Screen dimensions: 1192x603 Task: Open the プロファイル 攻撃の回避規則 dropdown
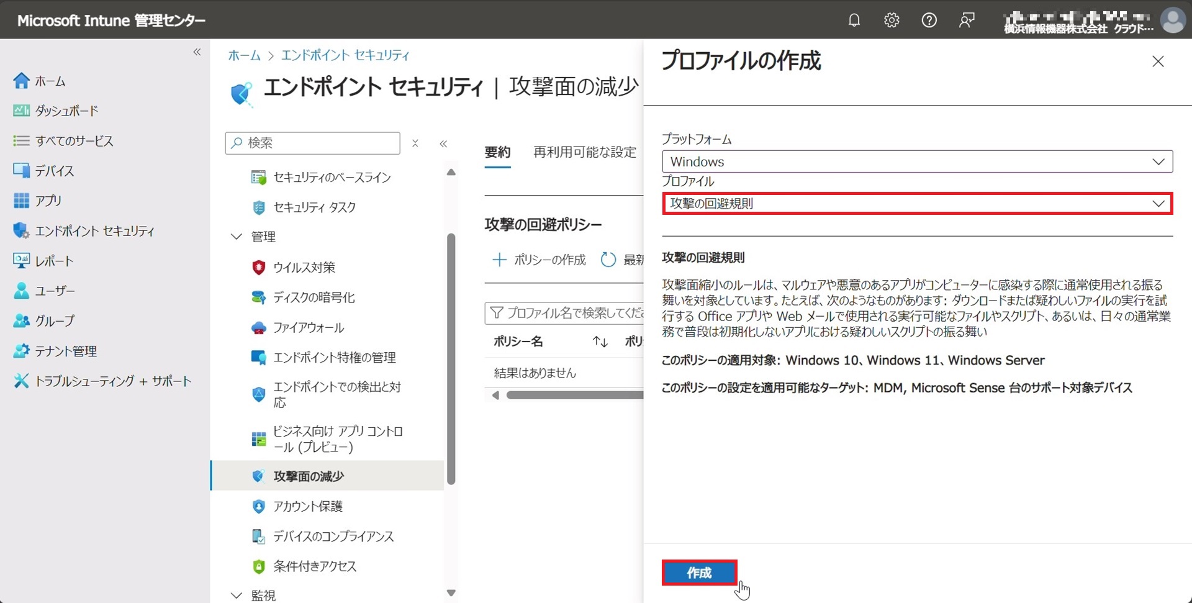[x=917, y=204]
